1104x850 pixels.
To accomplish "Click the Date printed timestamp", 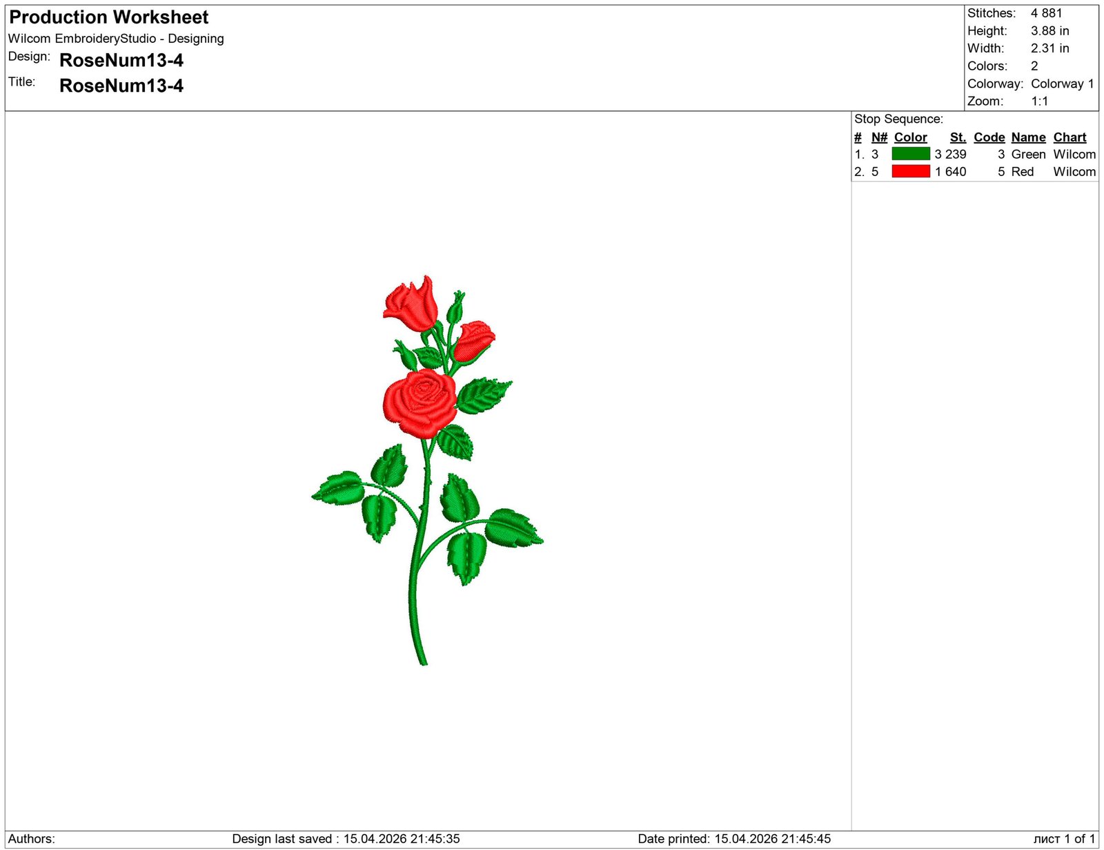I will pyautogui.click(x=734, y=839).
